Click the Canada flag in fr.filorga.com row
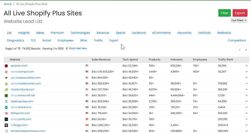This screenshot has width=251, height=133. click(x=87, y=125)
